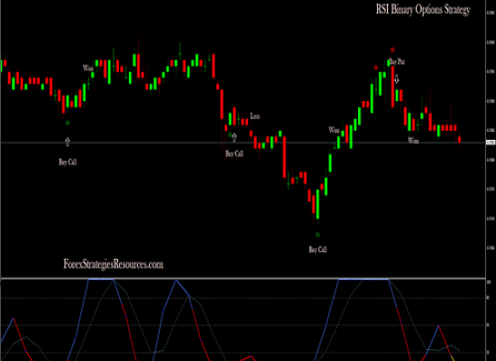The width and height of the screenshot is (496, 361).
Task: Click the flat blue RSI plateau under the rally
Action: tap(363, 279)
